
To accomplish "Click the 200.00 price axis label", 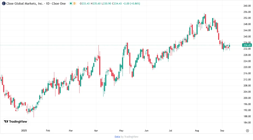I will click(x=247, y=98).
